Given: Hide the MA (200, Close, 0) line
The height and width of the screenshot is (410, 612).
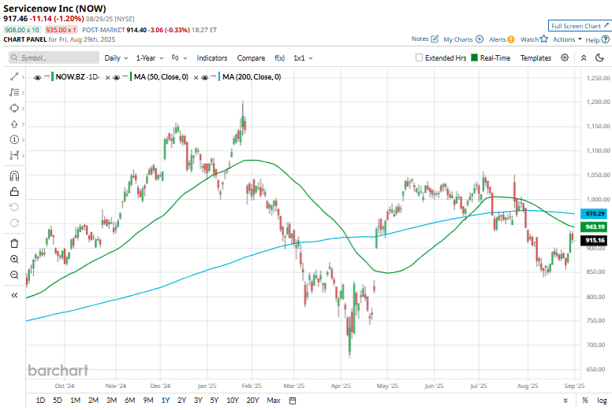Looking at the screenshot, I should [x=204, y=77].
